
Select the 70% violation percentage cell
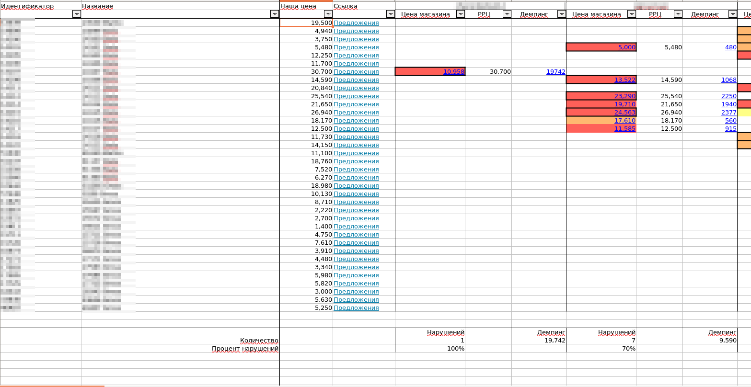coord(601,349)
